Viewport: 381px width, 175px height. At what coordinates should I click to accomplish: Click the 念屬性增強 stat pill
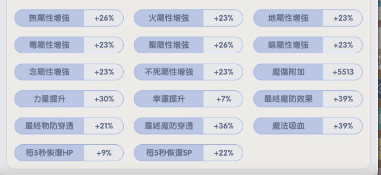[69, 72]
